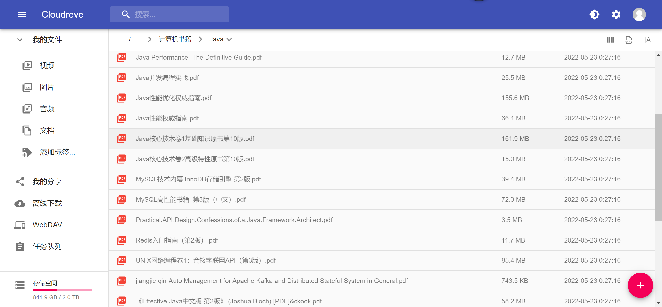Switch to grid view layout
This screenshot has width=662, height=307.
tap(610, 40)
